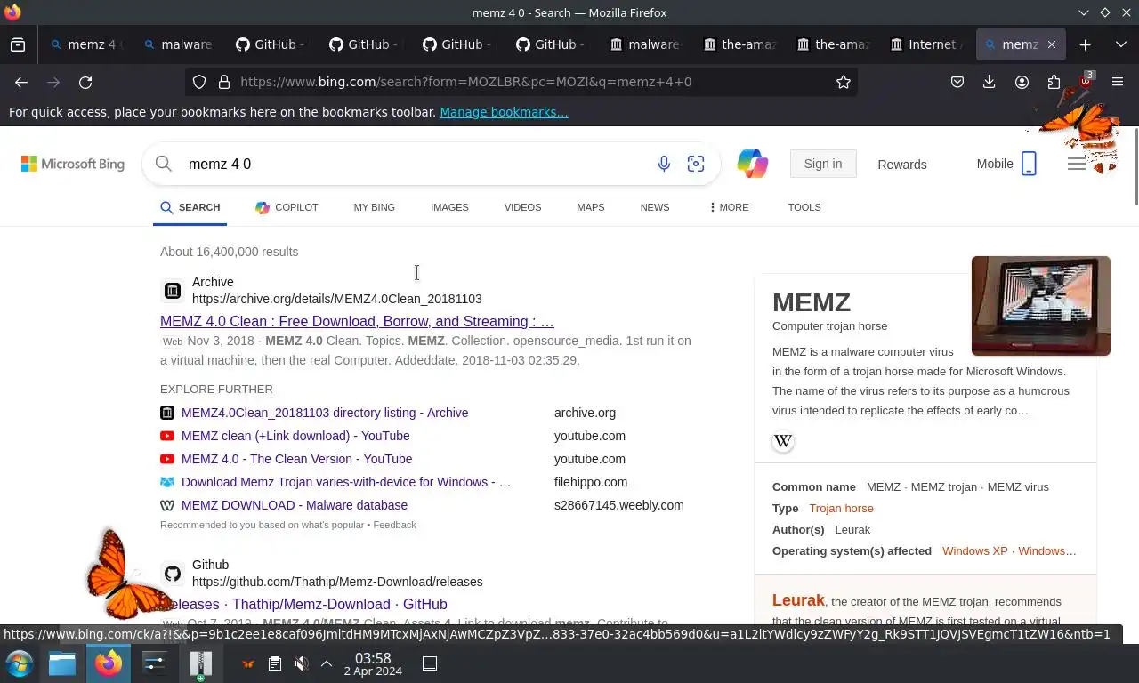Screen dimensions: 1139x683
Task: Open the Firefox application hamburger menu
Action: [x=1118, y=82]
